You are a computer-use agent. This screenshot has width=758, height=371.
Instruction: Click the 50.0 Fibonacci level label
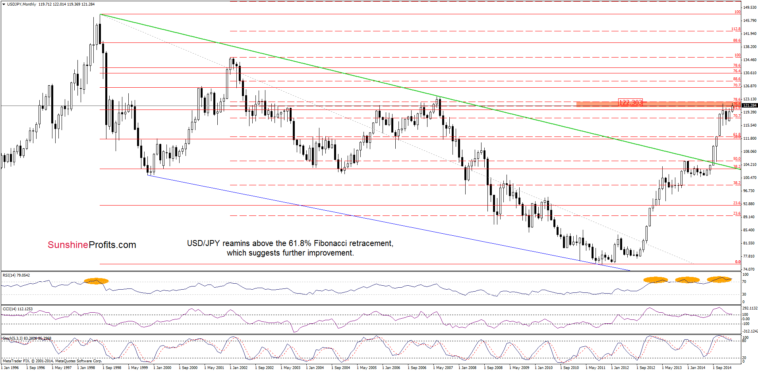coord(737,159)
